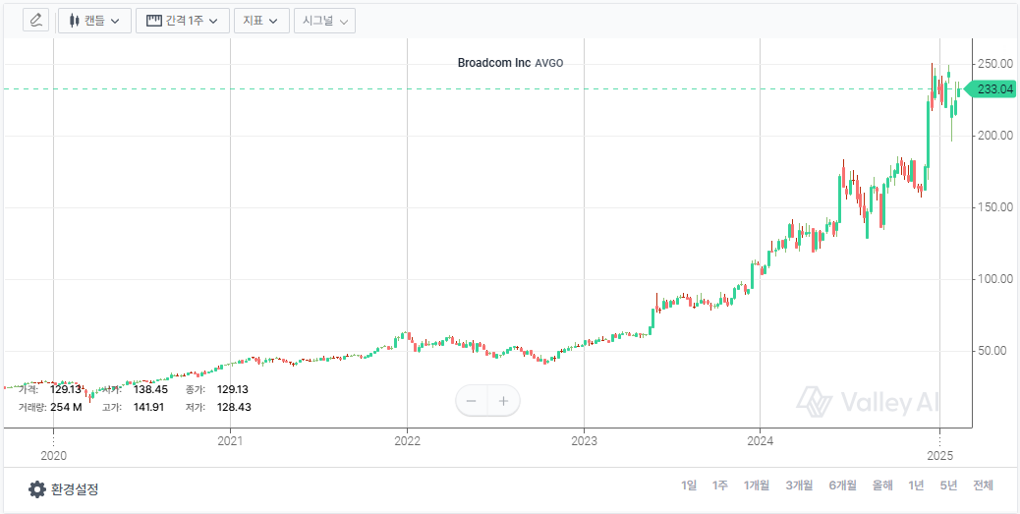Click the Broadcom Inc AVGO title

pyautogui.click(x=511, y=63)
